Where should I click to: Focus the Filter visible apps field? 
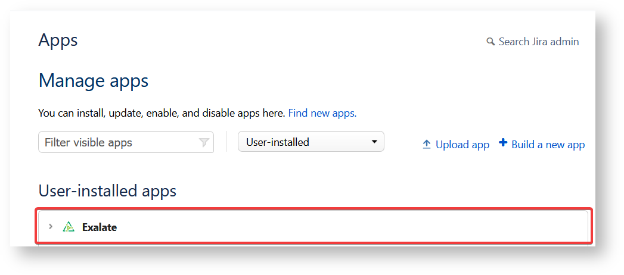tap(126, 142)
